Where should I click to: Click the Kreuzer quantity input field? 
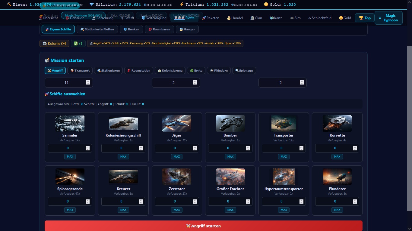[123, 201]
